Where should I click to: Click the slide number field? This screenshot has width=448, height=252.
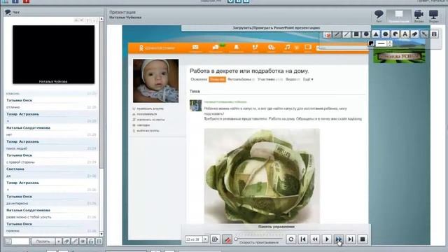194,239
